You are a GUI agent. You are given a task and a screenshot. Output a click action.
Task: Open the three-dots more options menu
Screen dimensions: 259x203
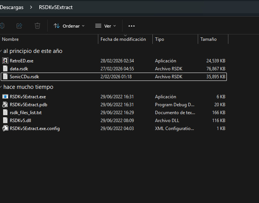pos(132,26)
